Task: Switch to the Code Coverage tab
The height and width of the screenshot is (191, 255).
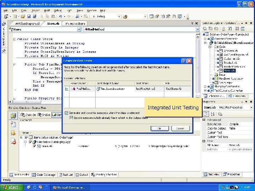Action: point(44,175)
